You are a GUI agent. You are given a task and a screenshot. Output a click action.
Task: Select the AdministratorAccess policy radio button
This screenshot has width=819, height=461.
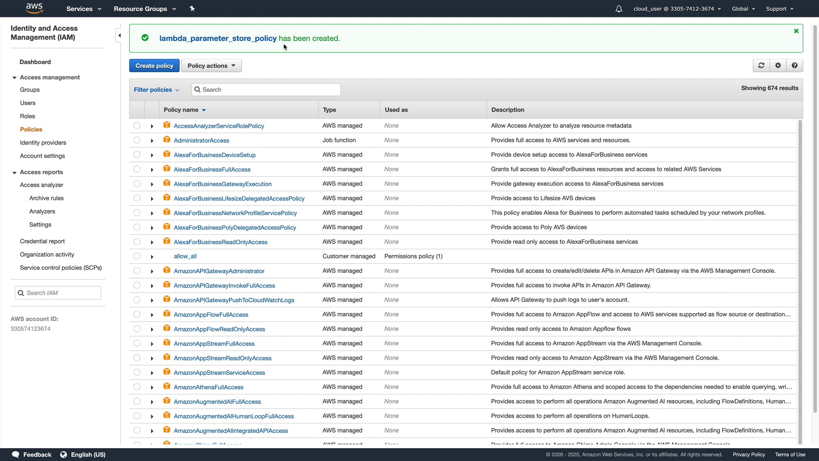click(136, 140)
